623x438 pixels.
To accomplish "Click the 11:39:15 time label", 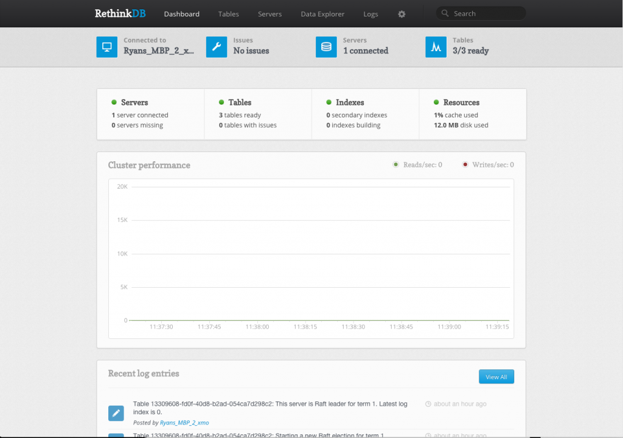I will pyautogui.click(x=497, y=327).
